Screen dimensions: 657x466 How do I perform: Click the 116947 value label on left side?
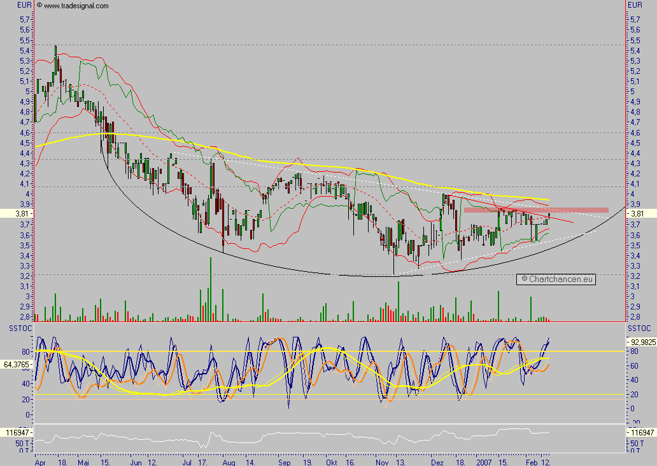point(17,432)
